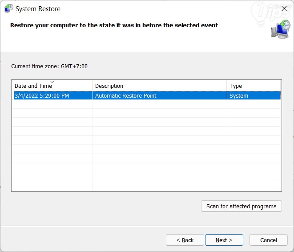Scan for affected programs
This screenshot has width=294, height=252.
coord(242,206)
